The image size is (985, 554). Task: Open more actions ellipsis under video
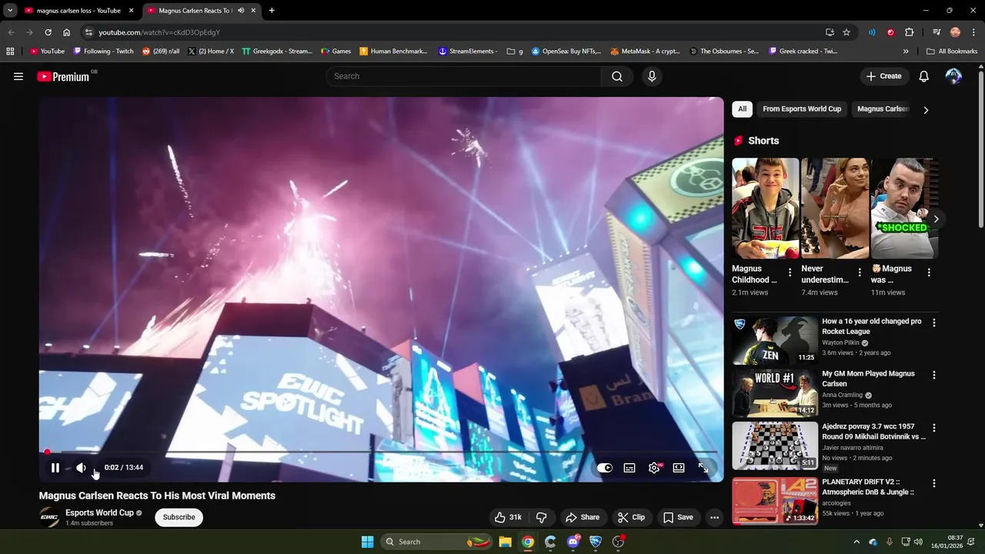click(714, 517)
